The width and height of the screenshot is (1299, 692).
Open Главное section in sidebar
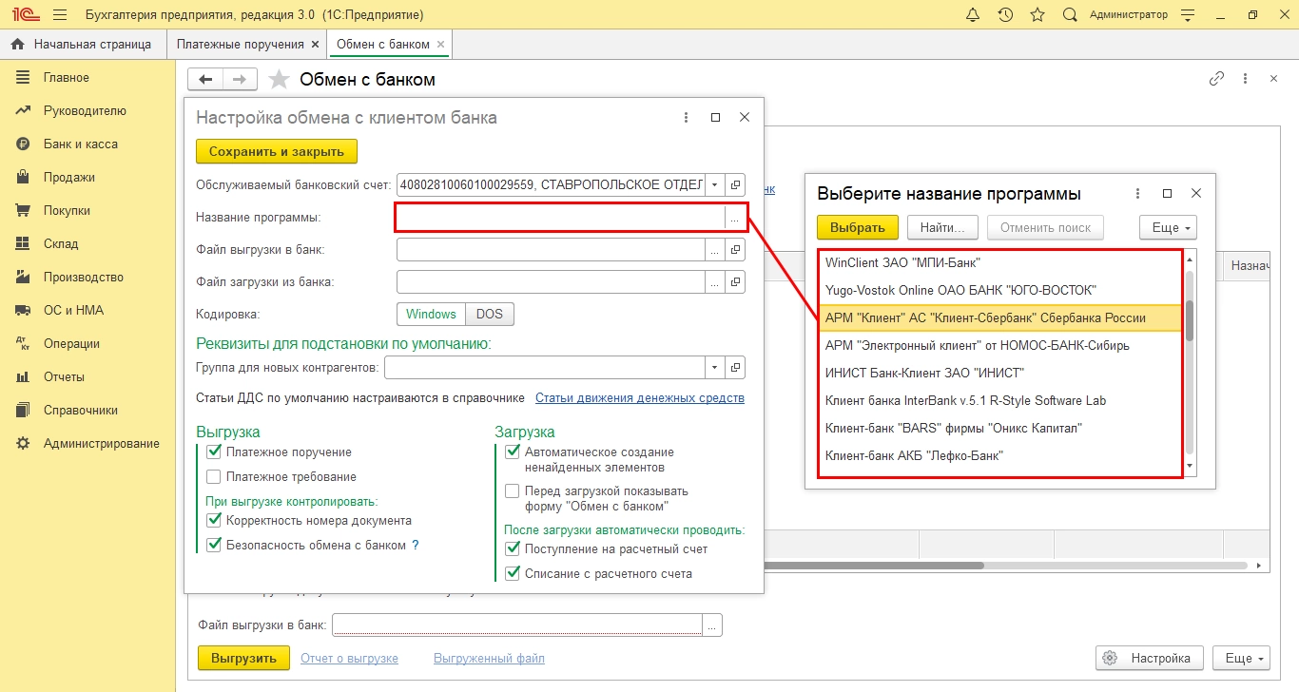[67, 78]
